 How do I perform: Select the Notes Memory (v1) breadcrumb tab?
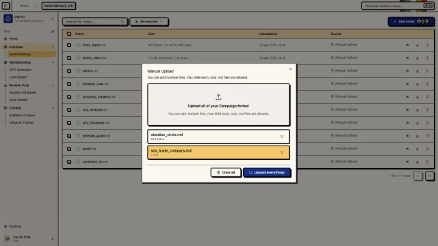coord(59,5)
